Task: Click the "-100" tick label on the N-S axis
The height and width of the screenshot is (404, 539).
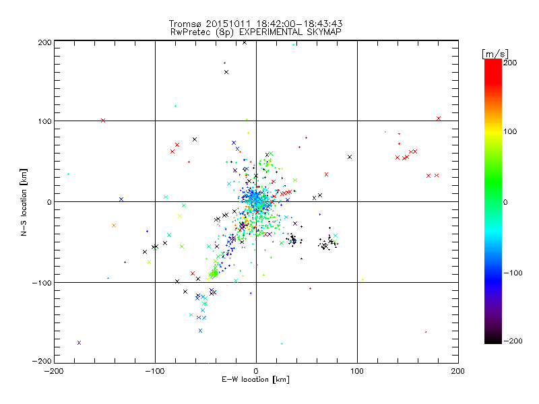Action: tap(42, 283)
